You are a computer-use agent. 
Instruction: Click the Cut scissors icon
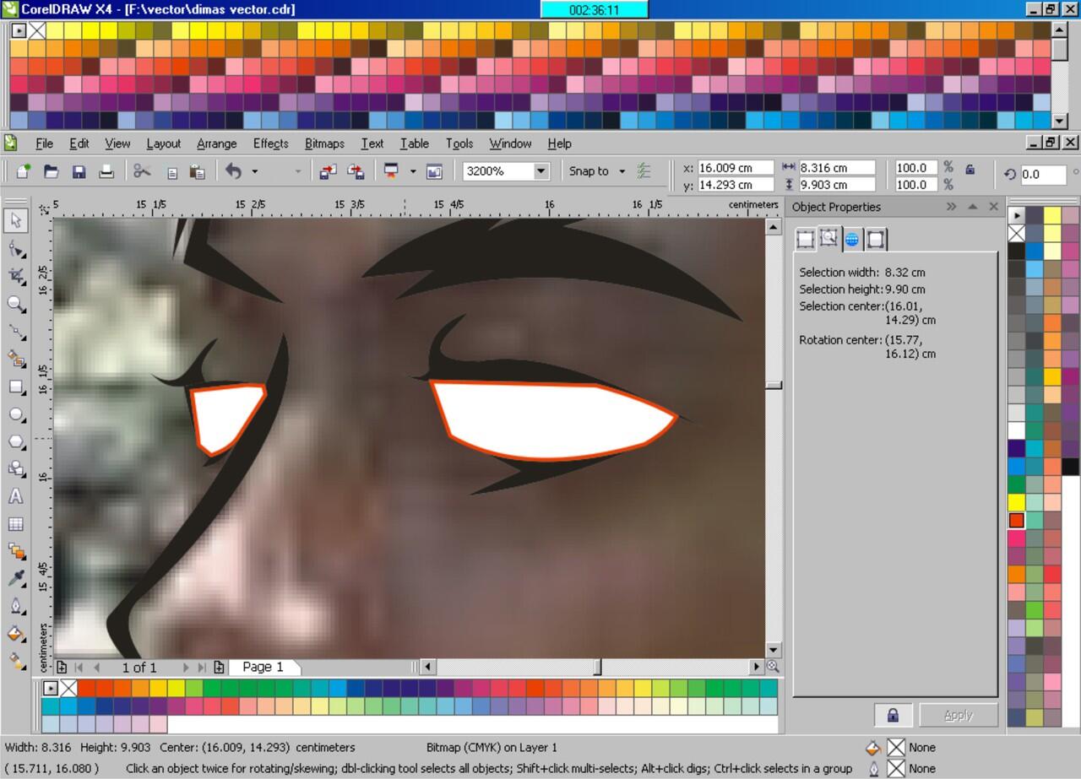click(142, 171)
